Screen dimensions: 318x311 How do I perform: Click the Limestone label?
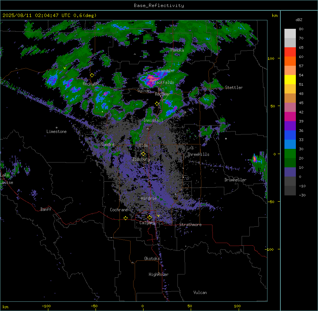click(x=56, y=131)
